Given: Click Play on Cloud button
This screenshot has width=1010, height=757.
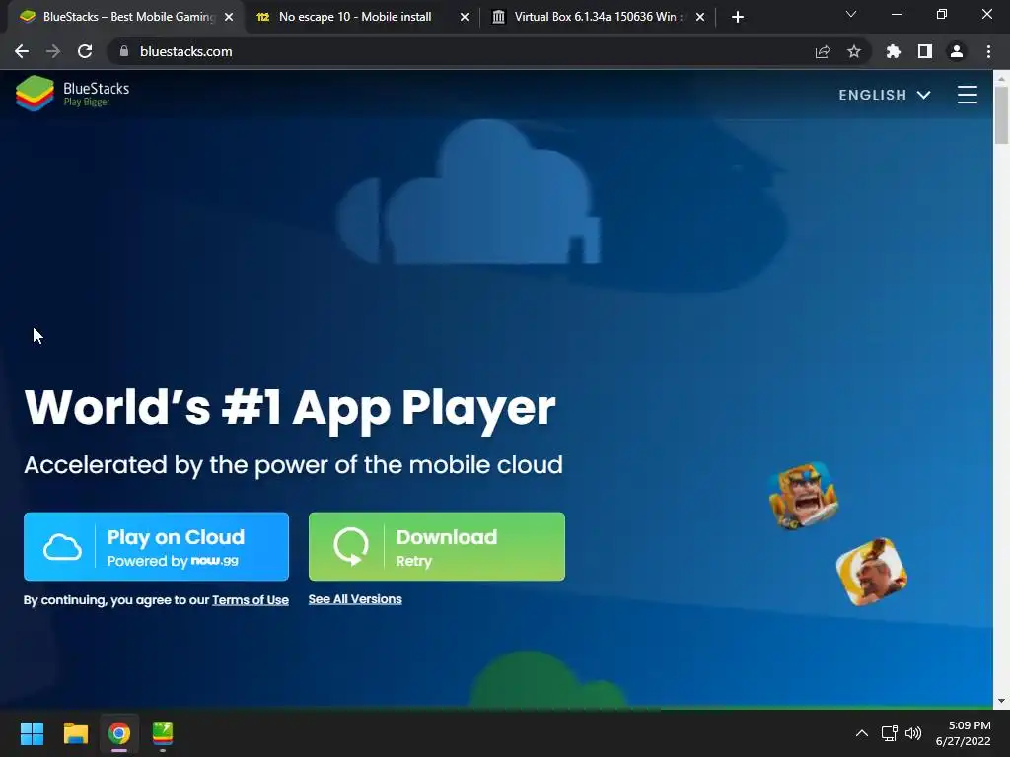Looking at the screenshot, I should click(156, 546).
